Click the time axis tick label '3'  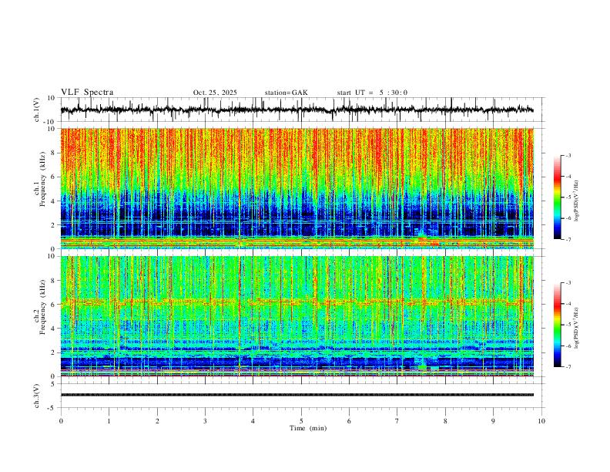tap(205, 421)
